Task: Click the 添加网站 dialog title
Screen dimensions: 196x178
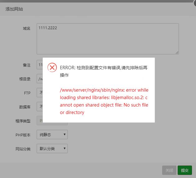Action: [14, 9]
